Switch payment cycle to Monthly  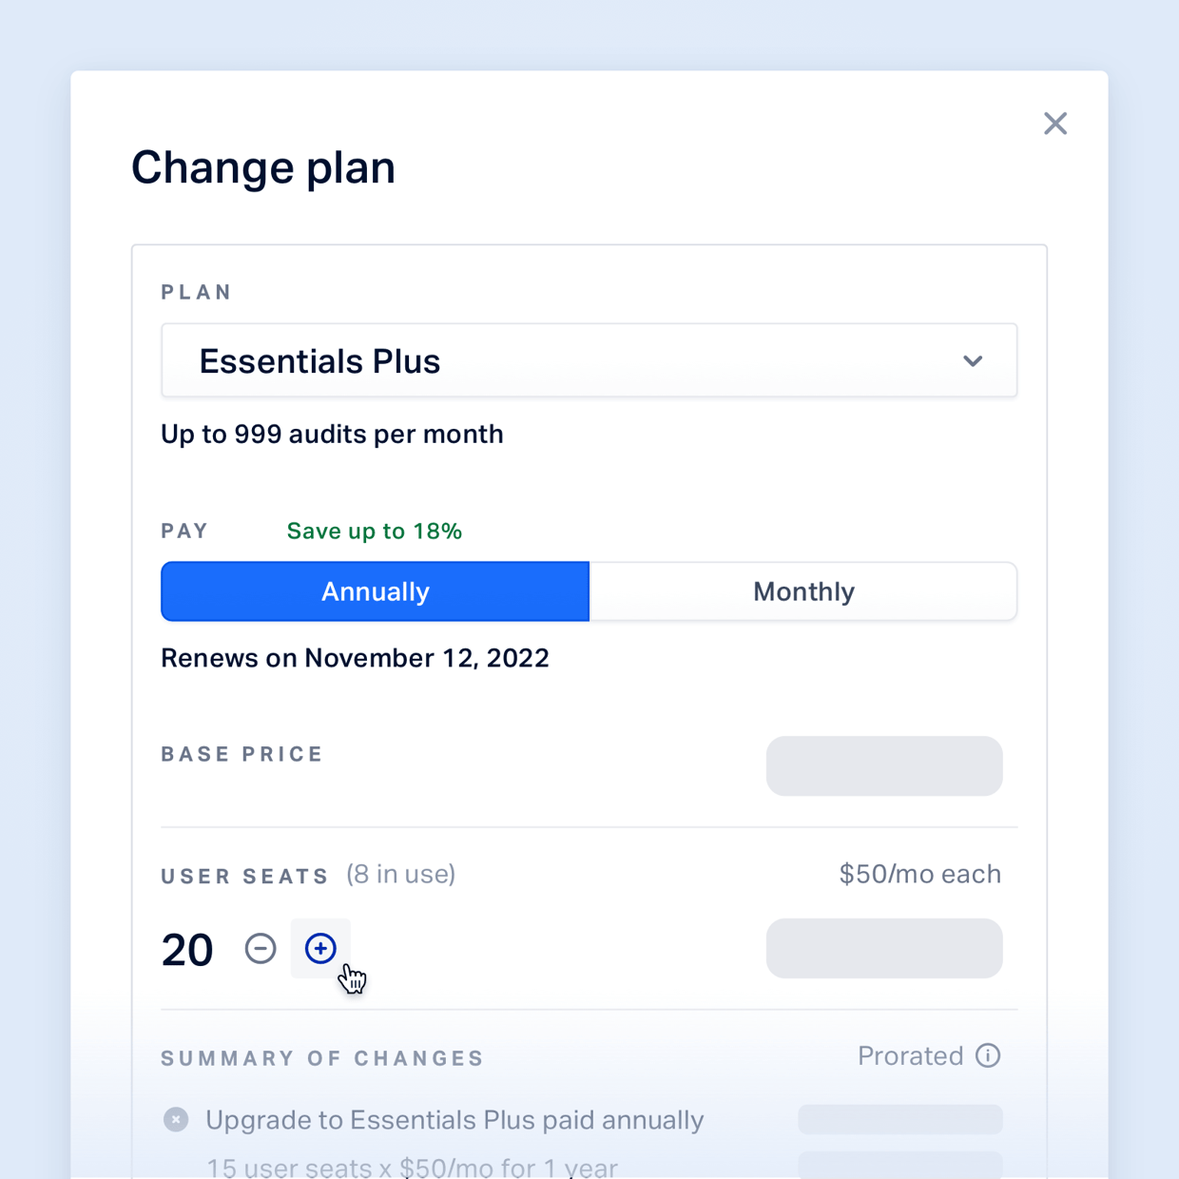click(803, 591)
